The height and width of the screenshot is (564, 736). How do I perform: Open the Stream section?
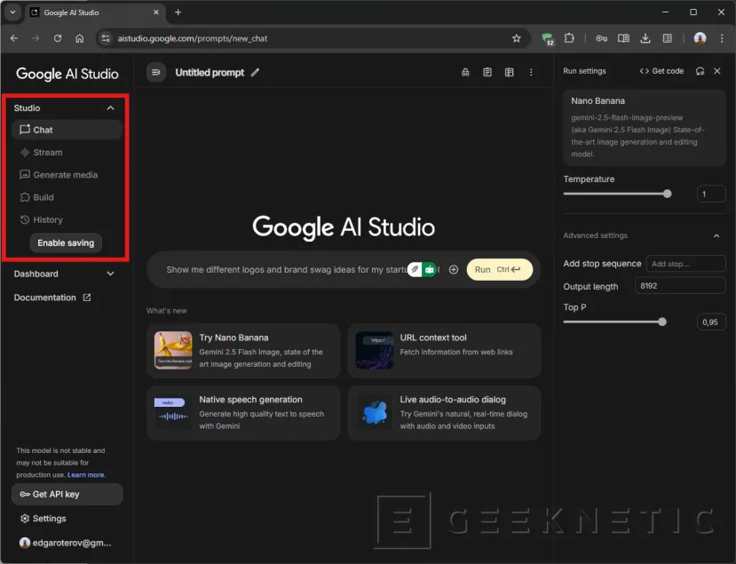click(67, 152)
